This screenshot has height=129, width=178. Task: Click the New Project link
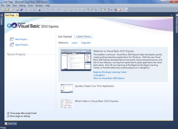coord(21,39)
